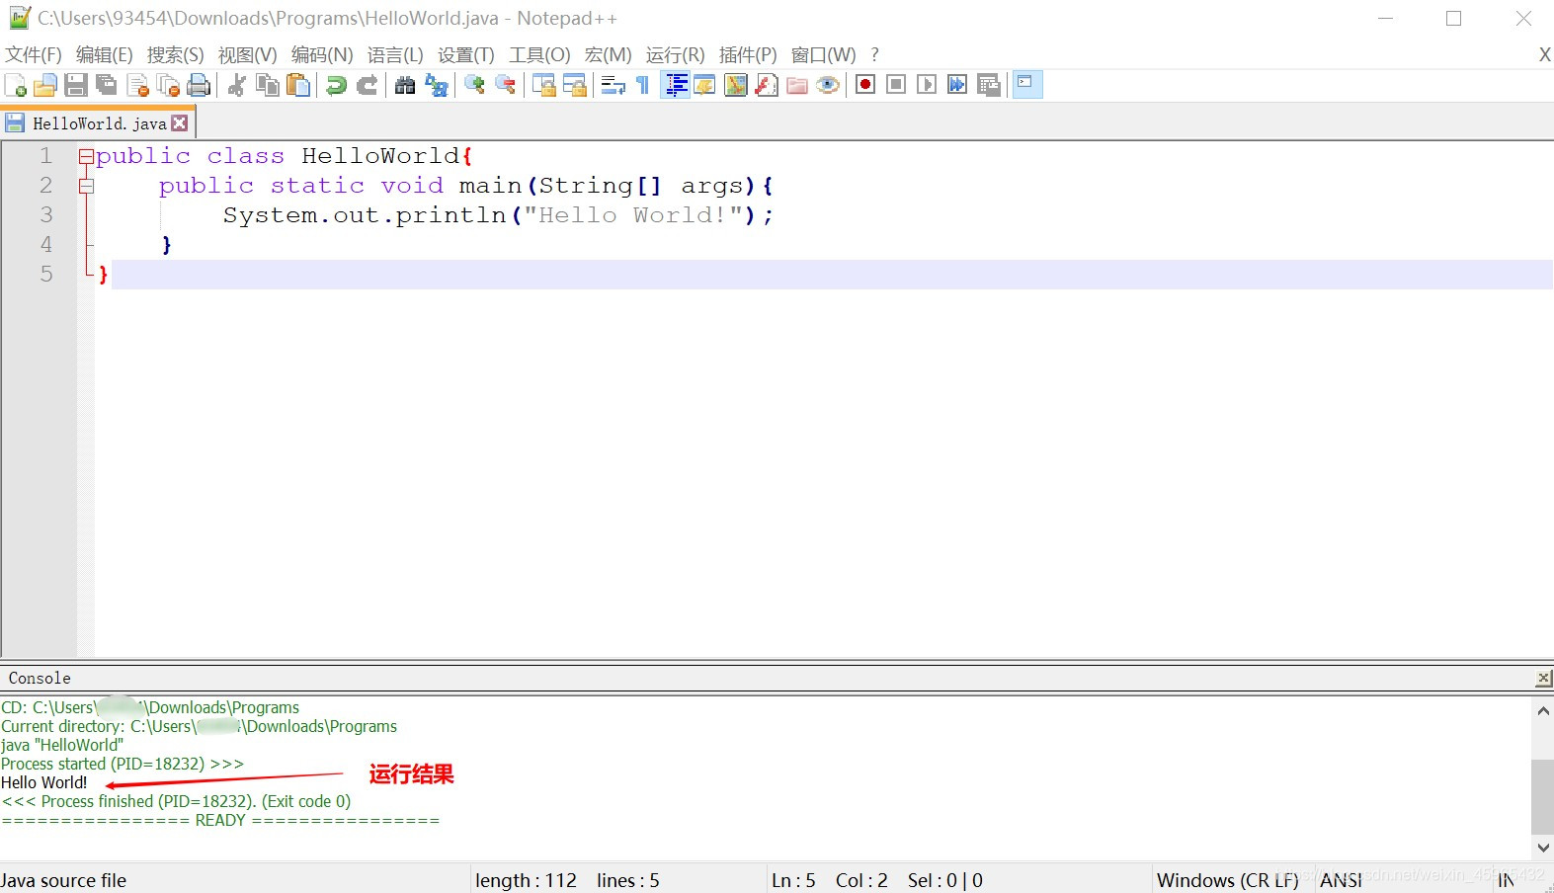Collapse the class fold marker on line 1
Viewport: 1554px width, 893px height.
pos(86,156)
